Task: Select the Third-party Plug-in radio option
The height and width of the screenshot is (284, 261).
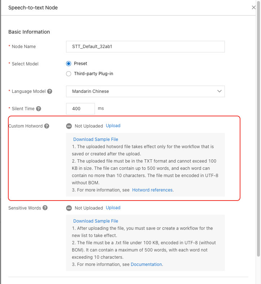Action: tap(69, 74)
